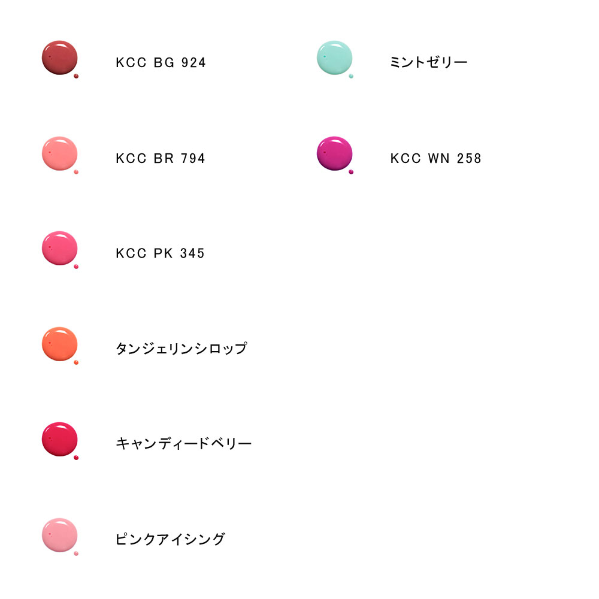Select the キャンディードベリー text label
The width and height of the screenshot is (599, 599).
coord(183,444)
